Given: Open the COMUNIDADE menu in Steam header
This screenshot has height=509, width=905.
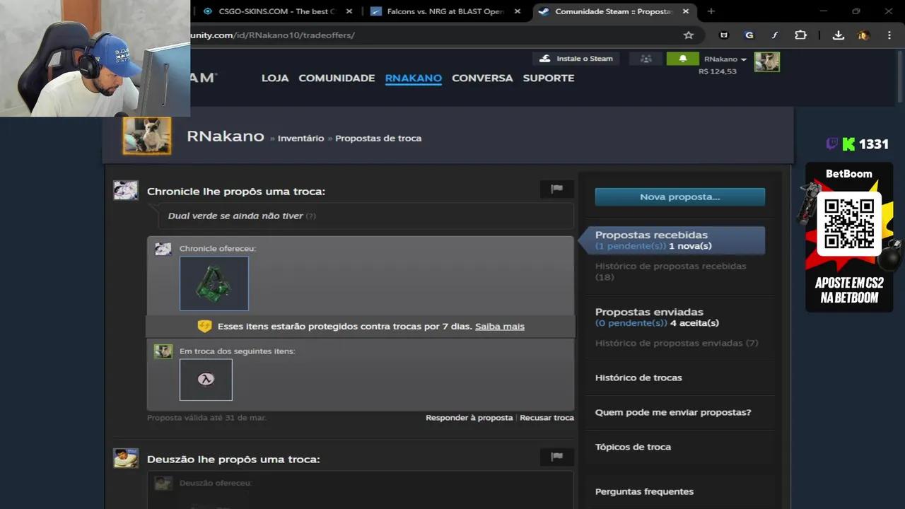Looking at the screenshot, I should click(337, 78).
